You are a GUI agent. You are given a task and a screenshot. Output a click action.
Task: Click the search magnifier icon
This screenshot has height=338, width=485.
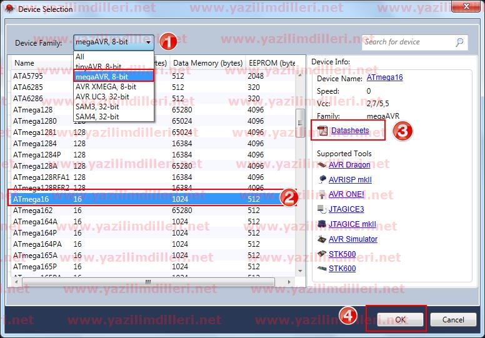(459, 42)
